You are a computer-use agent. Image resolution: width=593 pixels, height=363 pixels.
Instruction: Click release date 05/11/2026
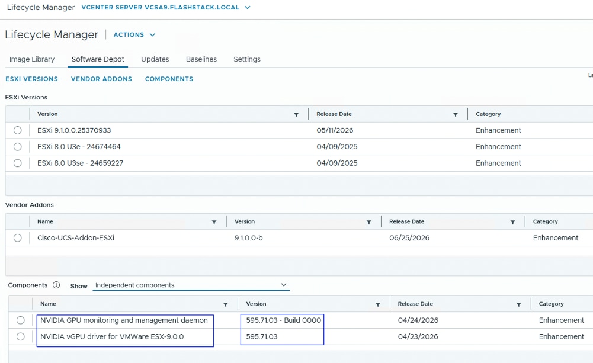point(335,130)
